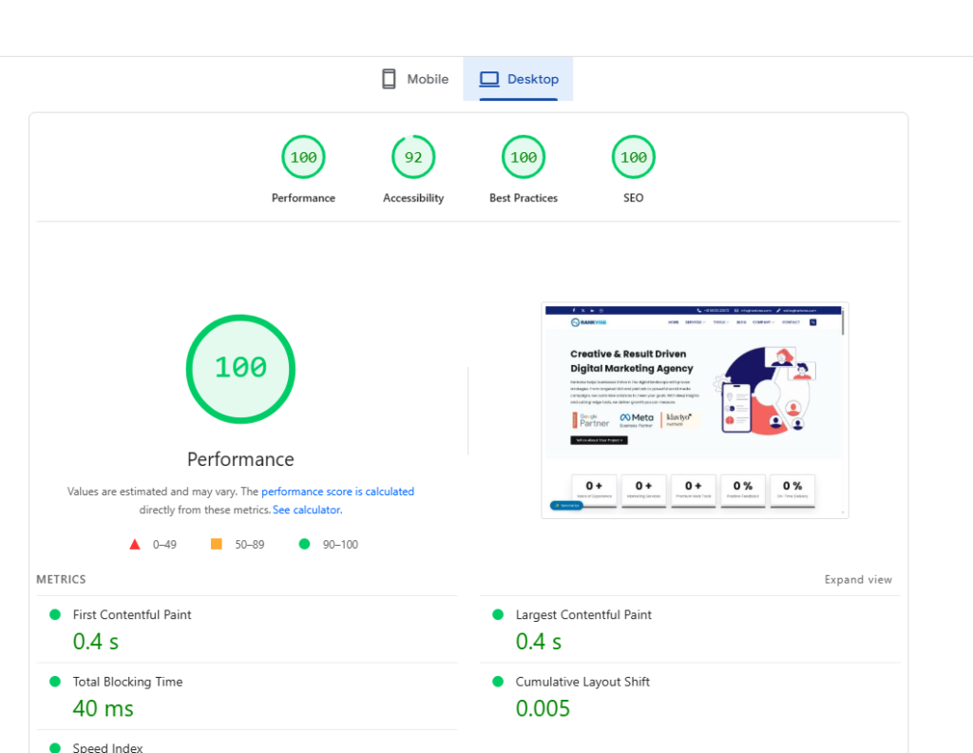The image size is (973, 753).
Task: Select the Desktop tab
Action: tap(518, 79)
